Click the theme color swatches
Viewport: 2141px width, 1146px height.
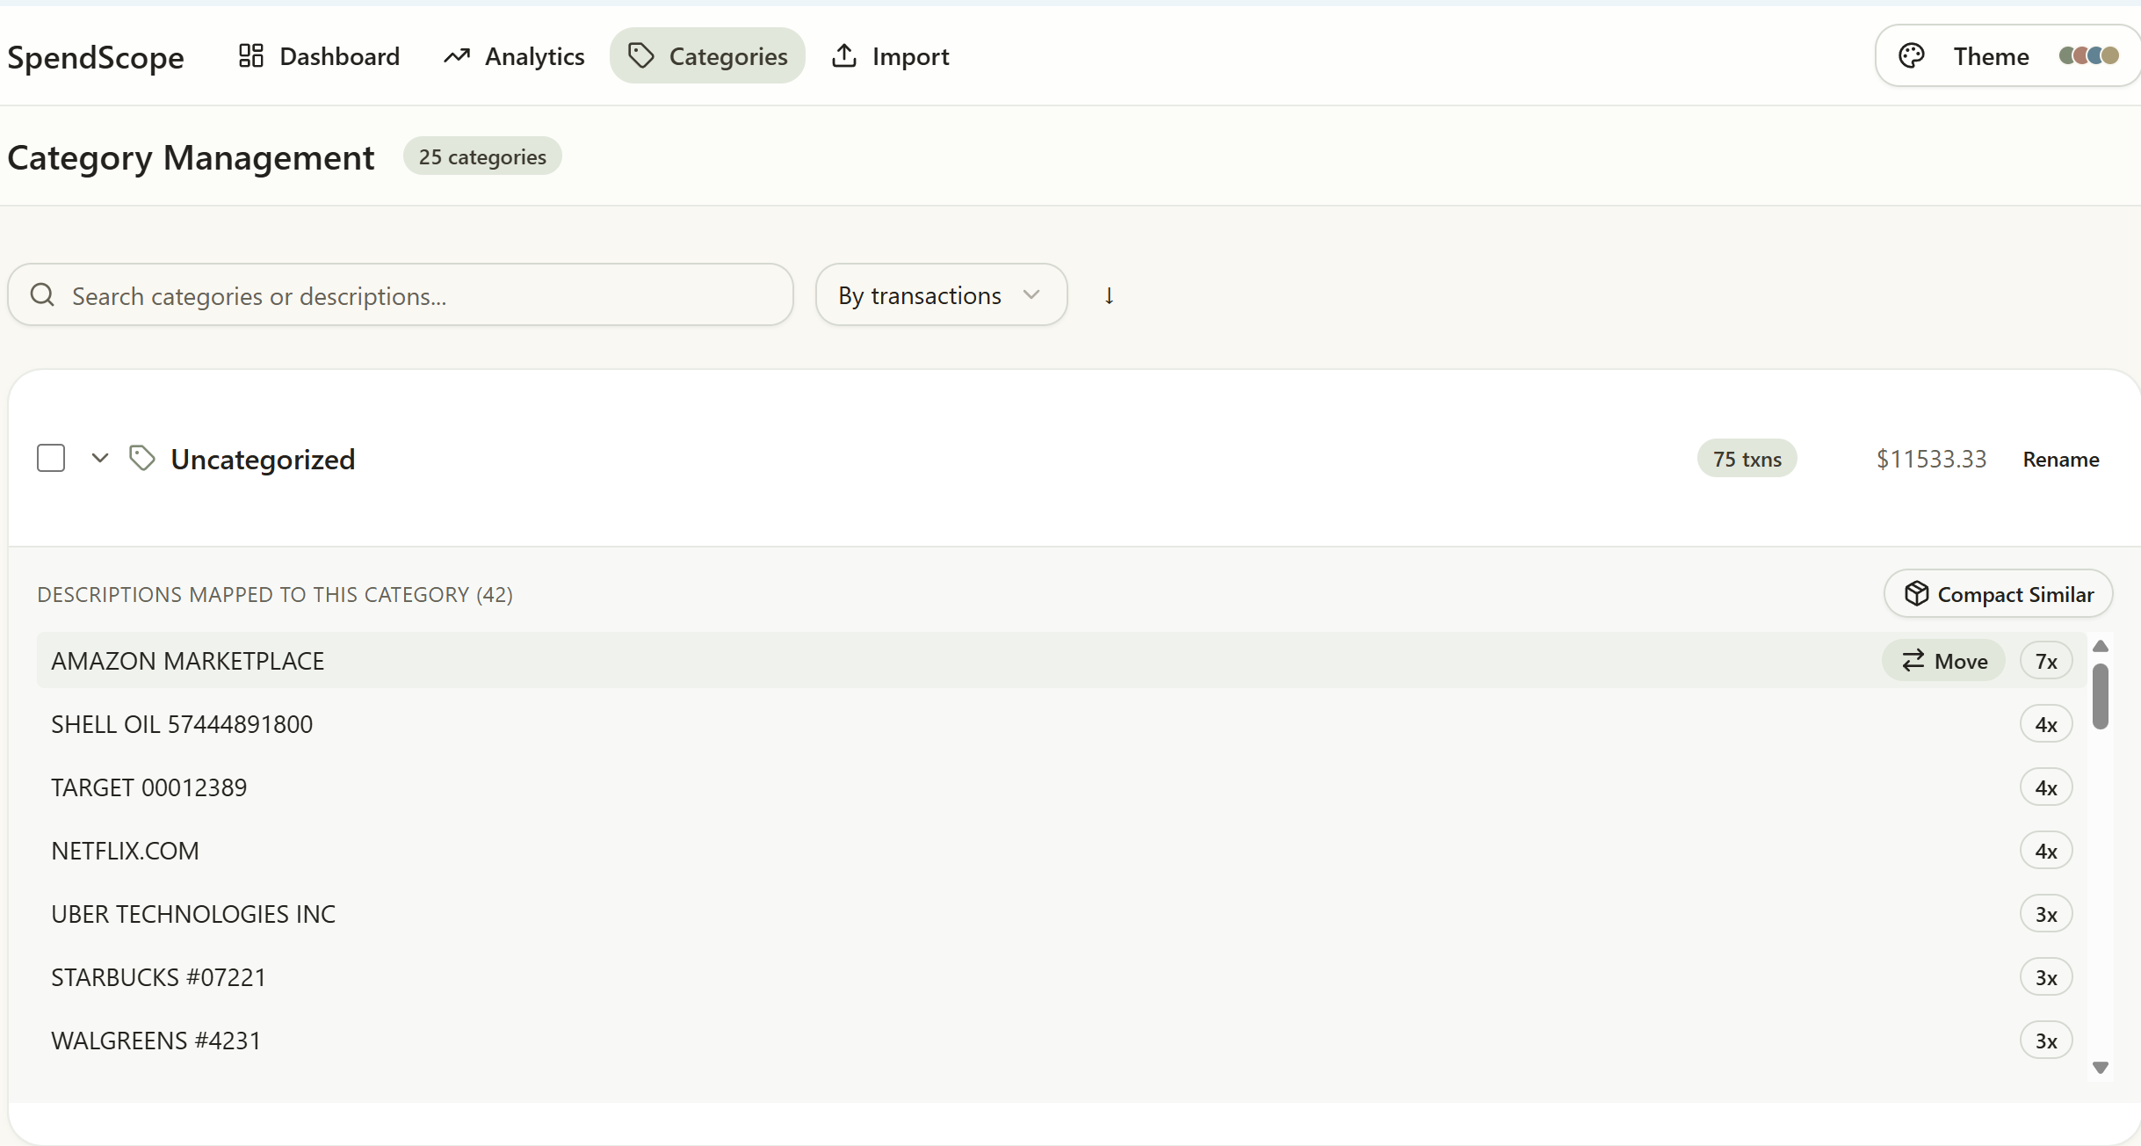coord(2089,56)
